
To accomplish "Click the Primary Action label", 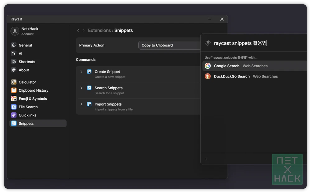I will [92, 45].
